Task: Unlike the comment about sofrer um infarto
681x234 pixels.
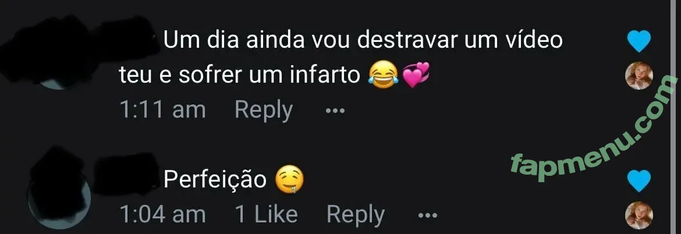Action: pyautogui.click(x=639, y=41)
